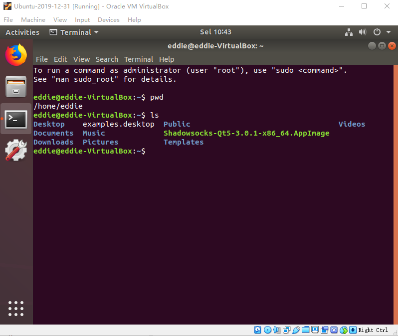
Task: Click the Music folder name in ls output
Action: point(94,133)
